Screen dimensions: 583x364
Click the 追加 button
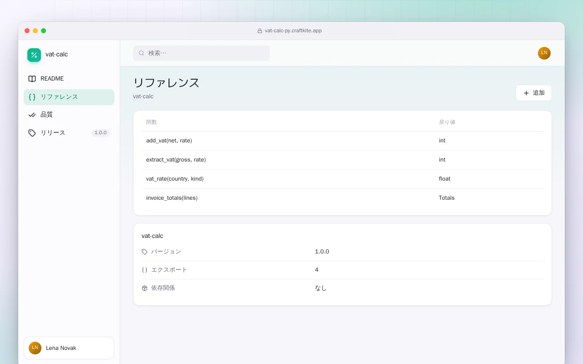(x=533, y=93)
